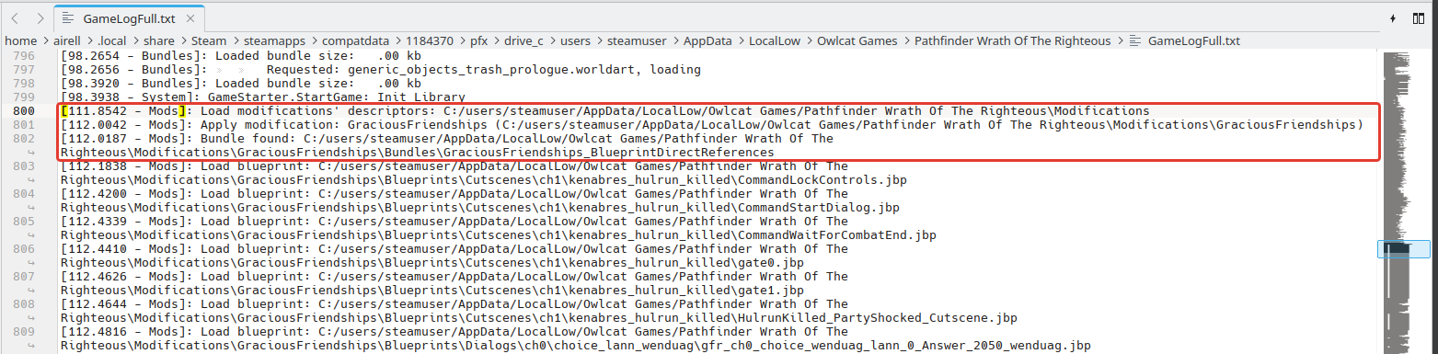Click line number 806 in the gutter
Screen dimensions: 1438x354
(25, 248)
